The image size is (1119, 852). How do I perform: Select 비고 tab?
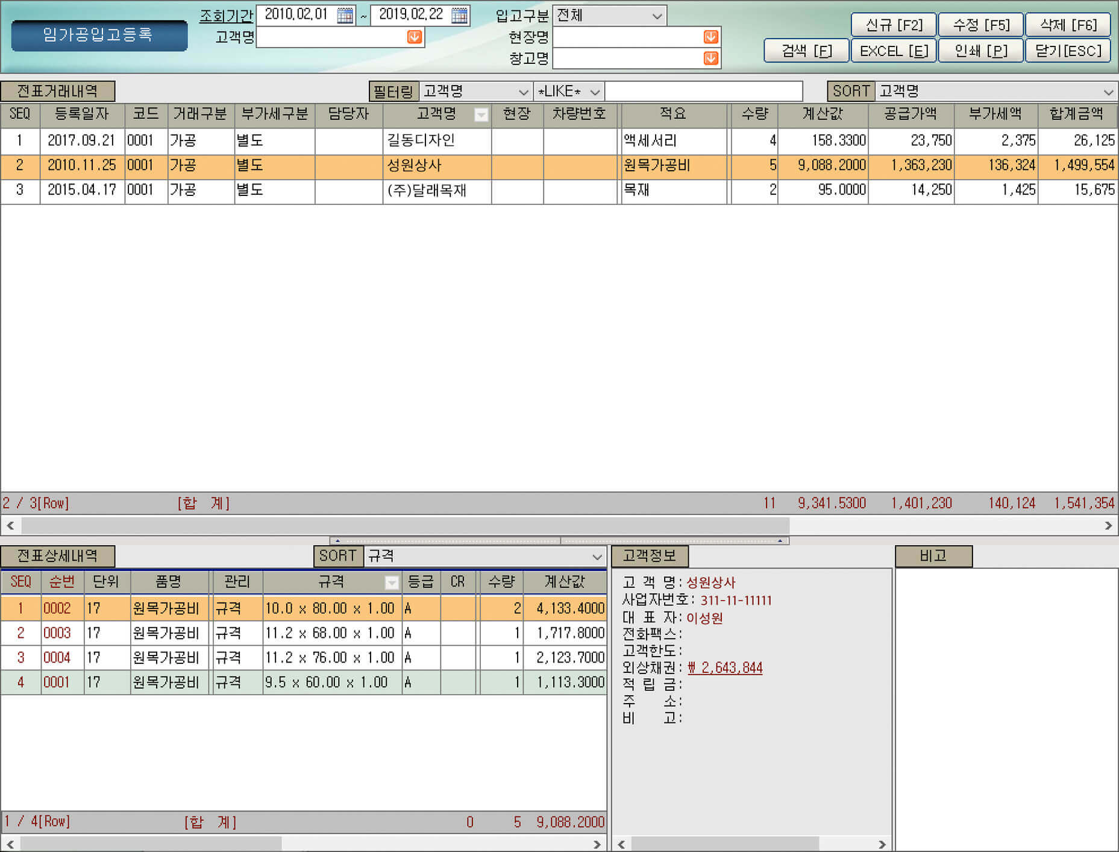click(x=933, y=556)
